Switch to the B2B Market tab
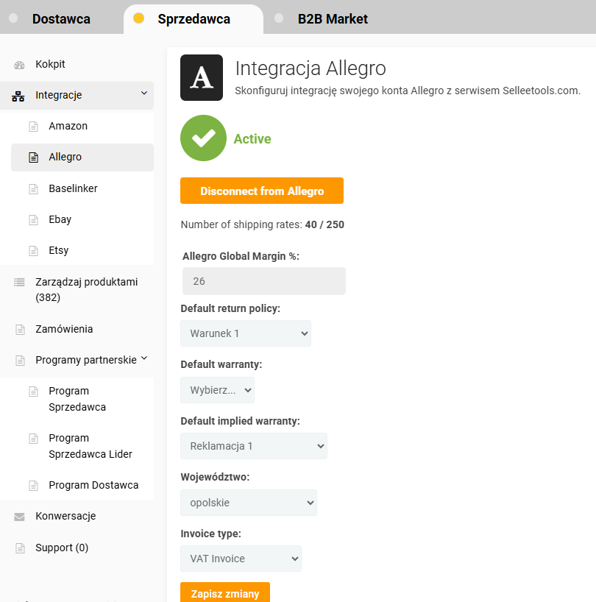Viewport: 596px width, 602px height. click(333, 19)
